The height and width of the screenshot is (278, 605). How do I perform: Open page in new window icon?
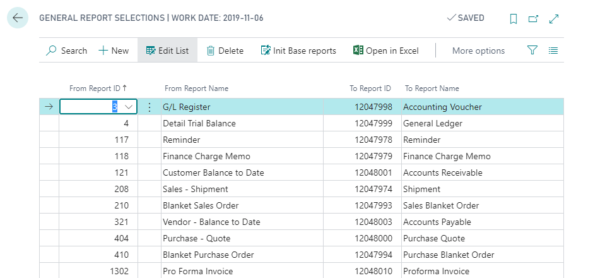click(533, 18)
